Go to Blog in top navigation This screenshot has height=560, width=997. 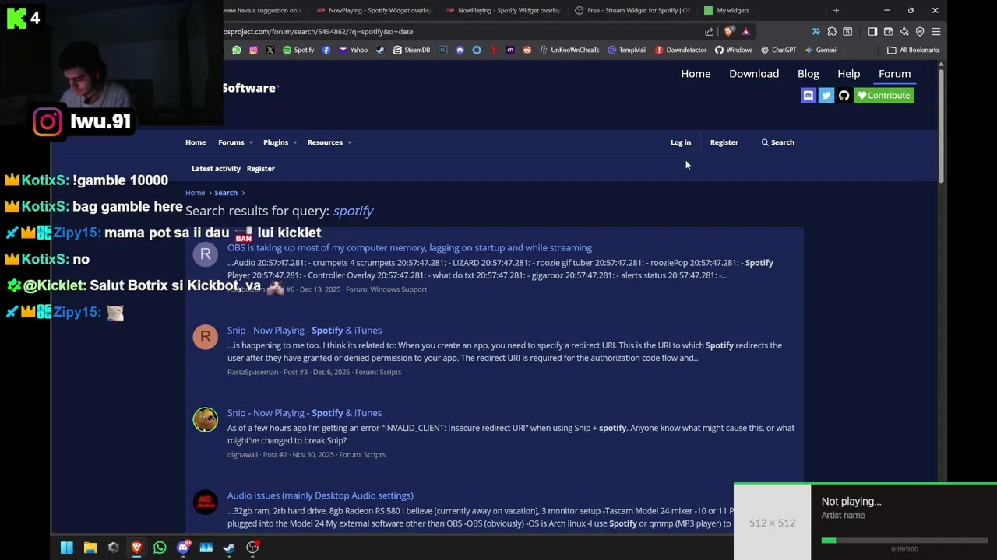(x=809, y=74)
